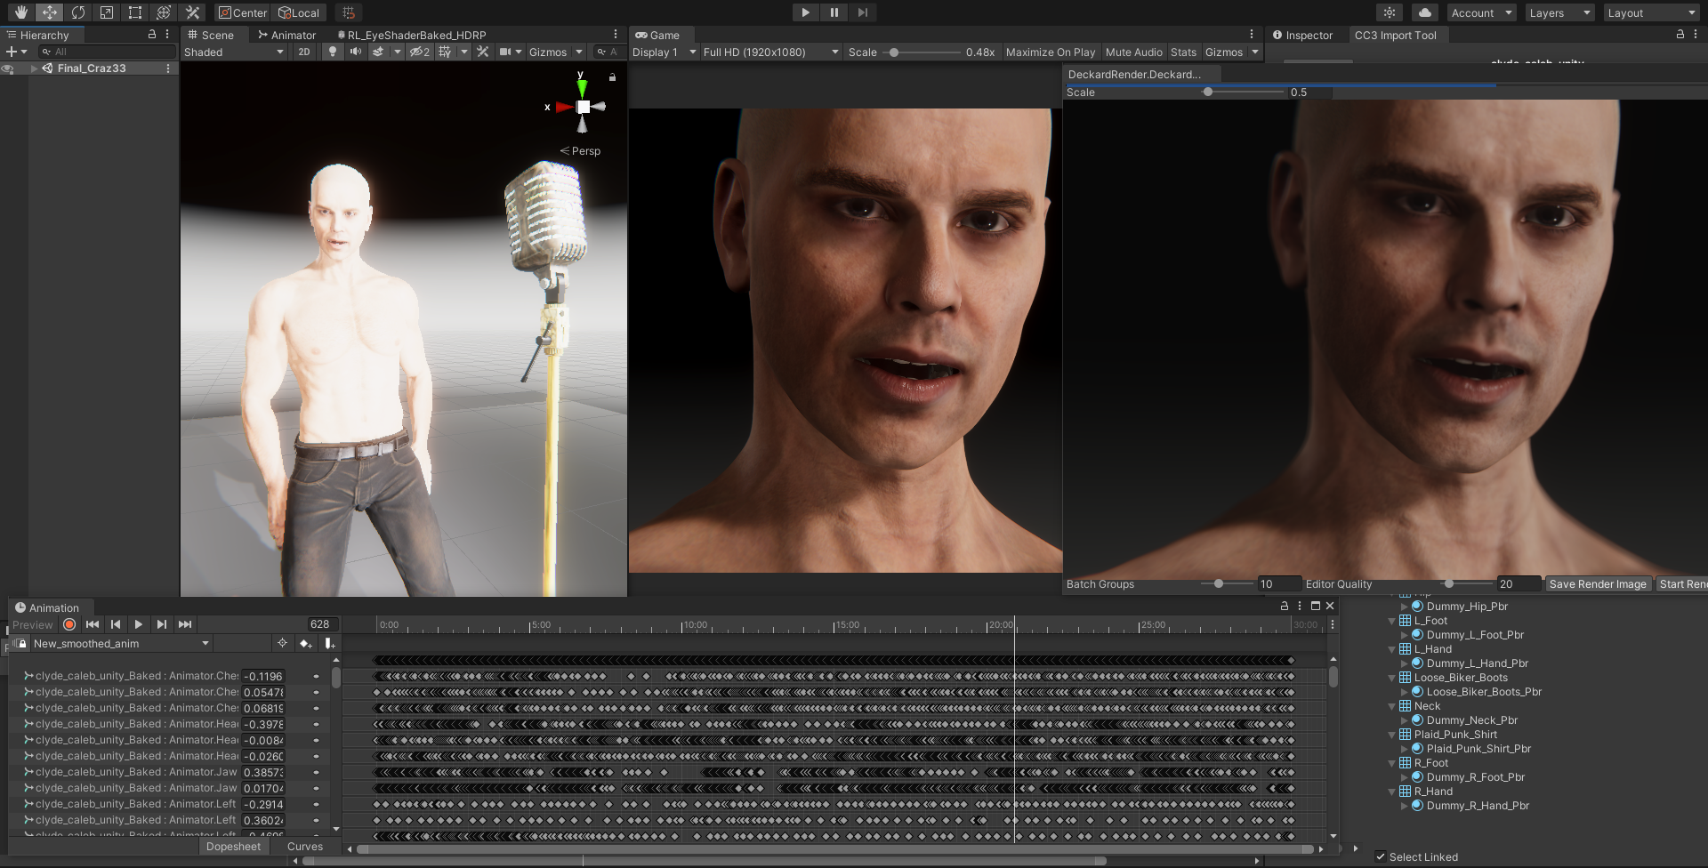Viewport: 1708px width, 868px height.
Task: Select the Rotate tool
Action: (x=77, y=12)
